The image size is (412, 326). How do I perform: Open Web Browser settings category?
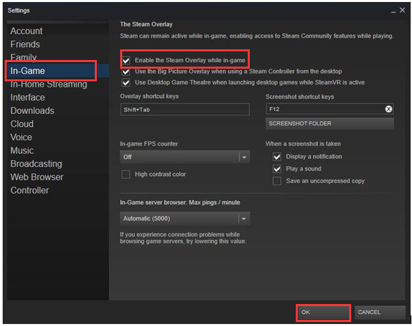[x=37, y=177]
